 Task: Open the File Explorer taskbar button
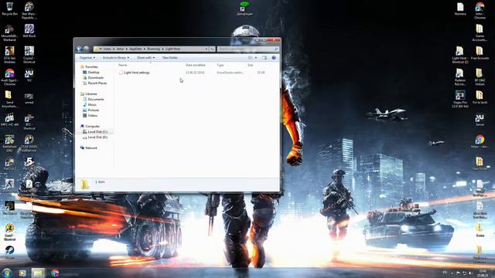tap(38, 273)
